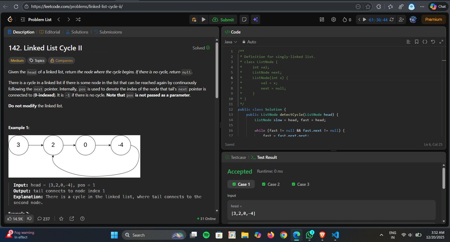The image size is (450, 242).
Task: Format code with the align lines icon
Action: coord(408,42)
